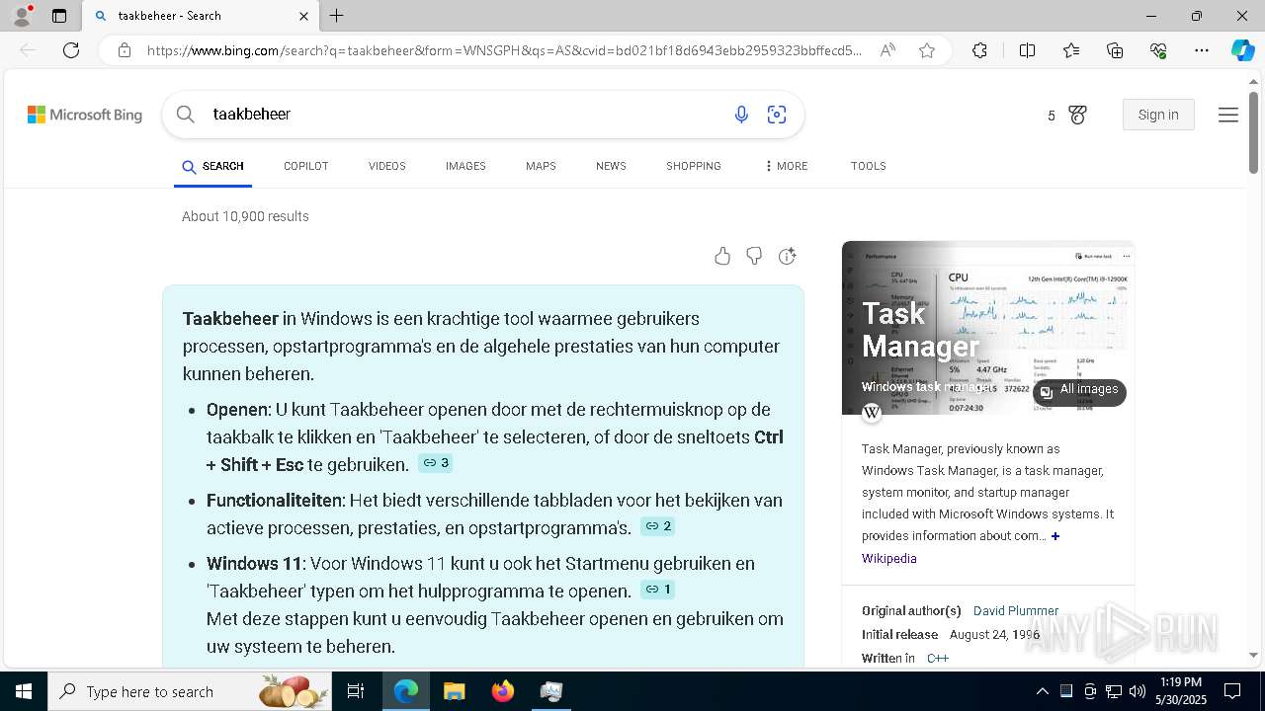Switch to the VIDEOS tab
The width and height of the screenshot is (1265, 711).
[x=387, y=166]
